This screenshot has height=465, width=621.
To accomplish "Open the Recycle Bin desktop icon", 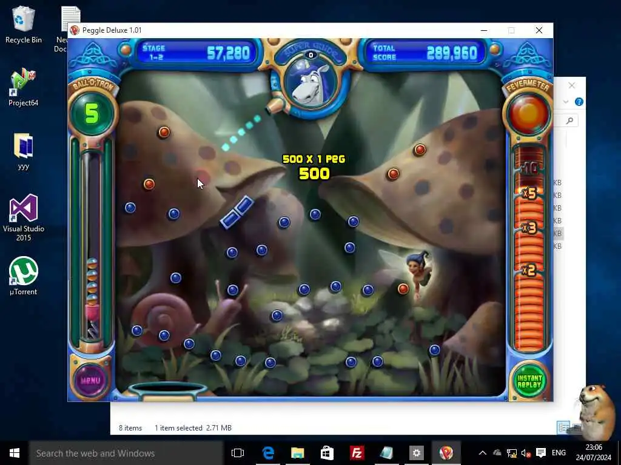I will (24, 25).
